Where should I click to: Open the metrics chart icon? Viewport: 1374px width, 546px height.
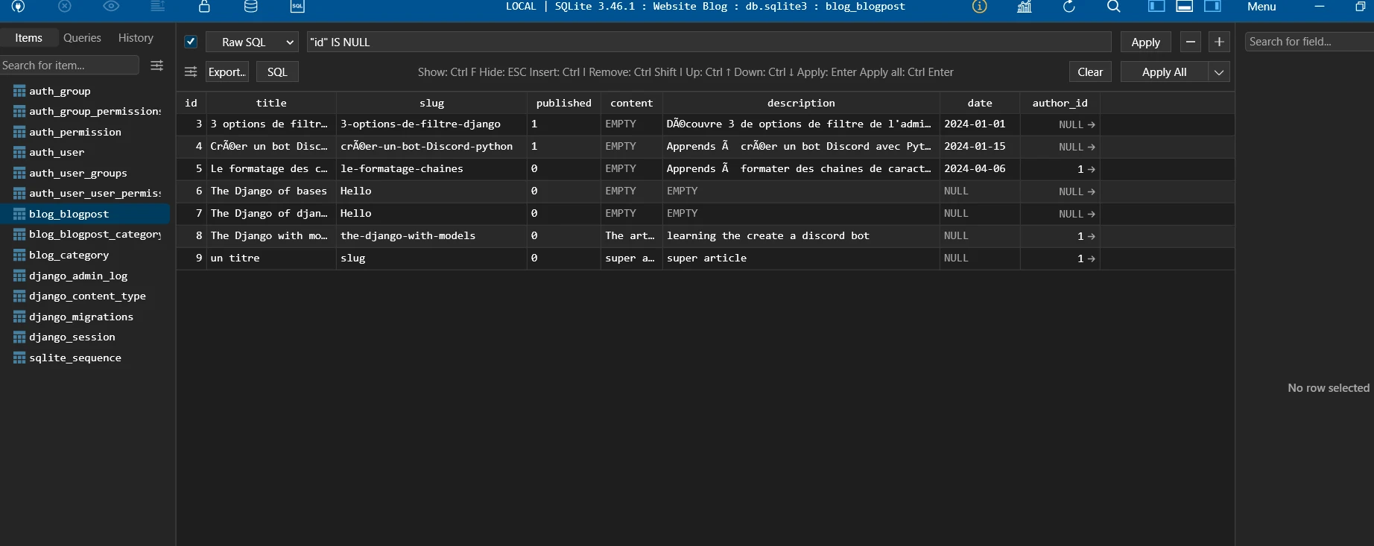click(x=1025, y=6)
